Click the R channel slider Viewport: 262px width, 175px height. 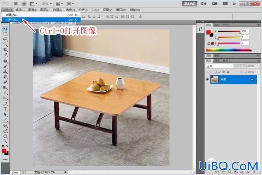[x=229, y=31]
